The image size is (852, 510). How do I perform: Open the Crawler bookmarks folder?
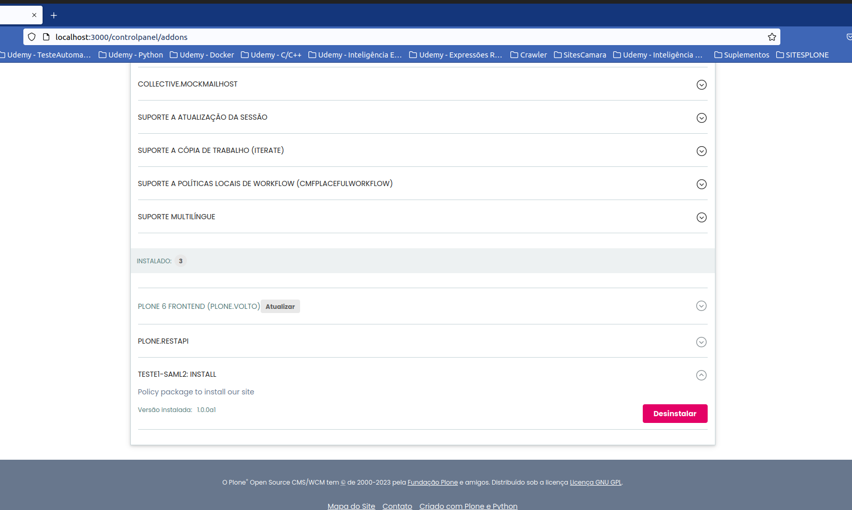(533, 54)
